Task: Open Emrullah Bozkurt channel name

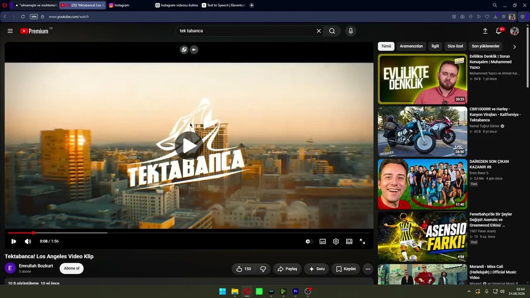Action: click(36, 266)
